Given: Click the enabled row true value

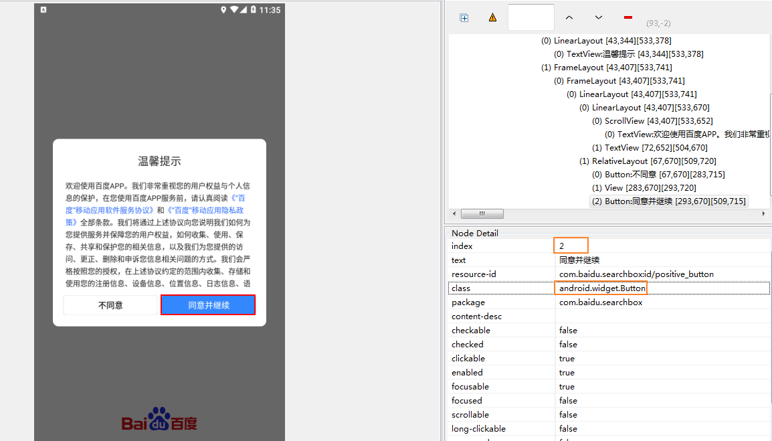Looking at the screenshot, I should 567,373.
